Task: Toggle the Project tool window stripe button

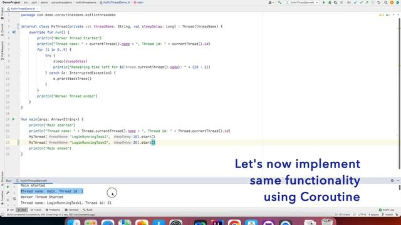Action: (3, 13)
